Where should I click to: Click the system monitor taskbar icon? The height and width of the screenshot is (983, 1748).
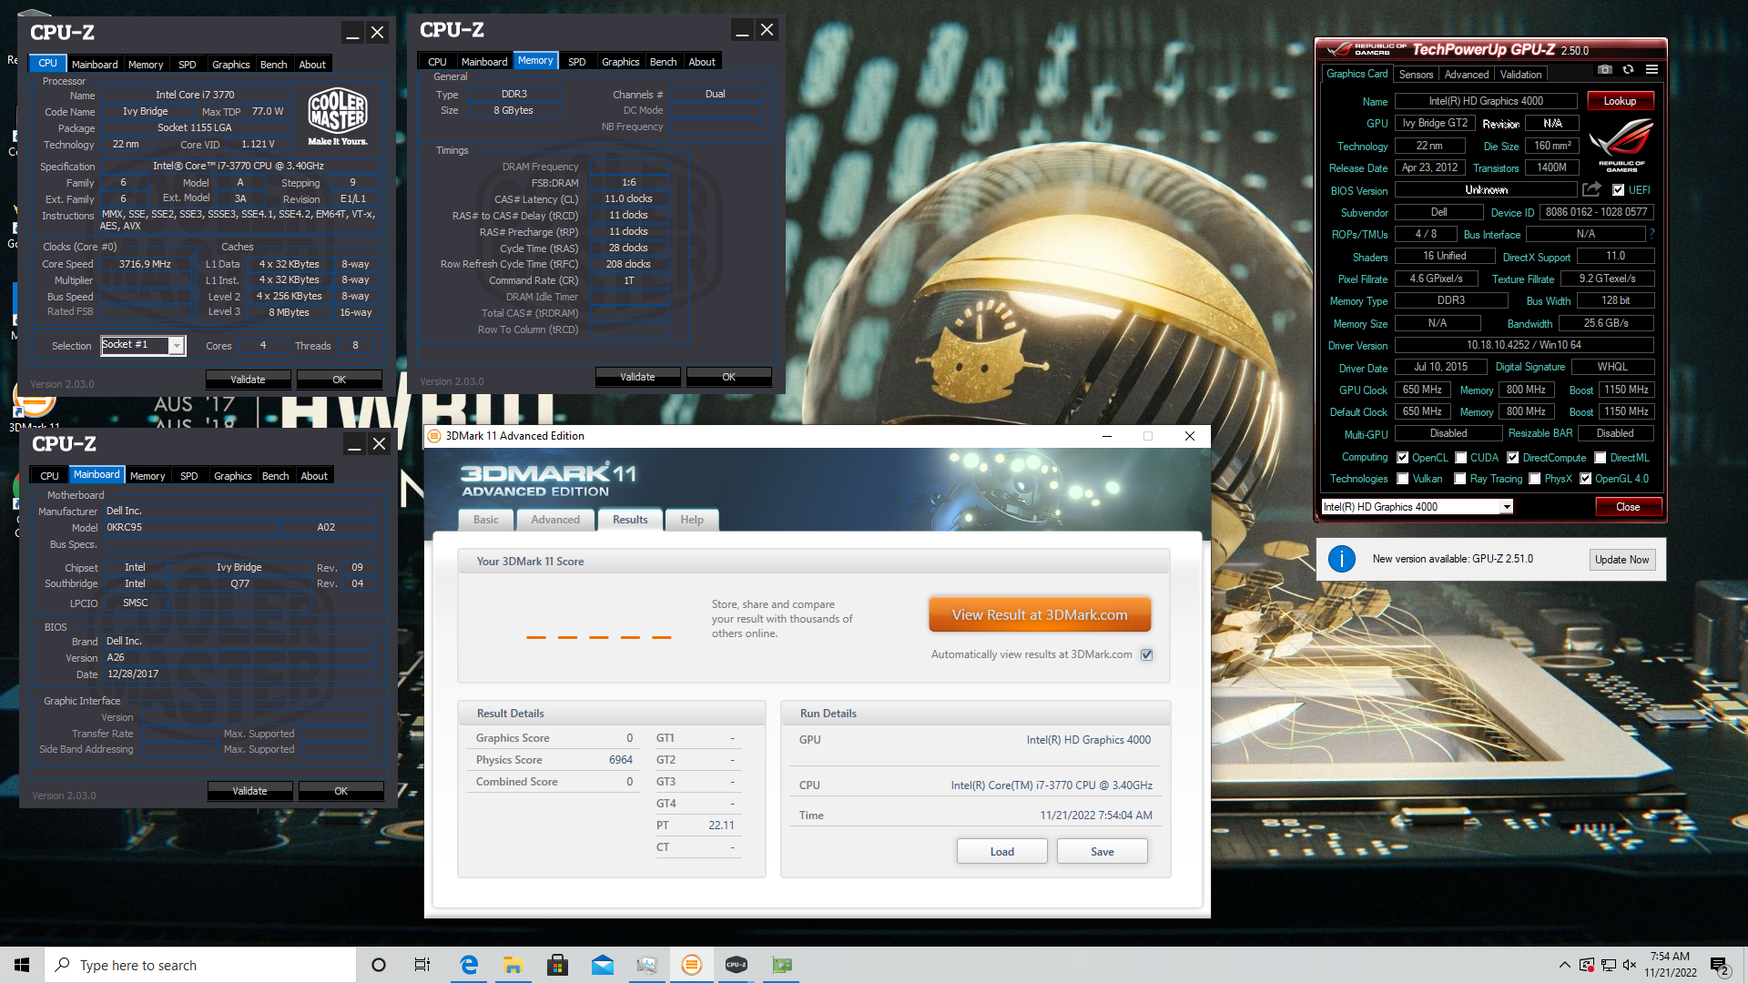click(646, 965)
